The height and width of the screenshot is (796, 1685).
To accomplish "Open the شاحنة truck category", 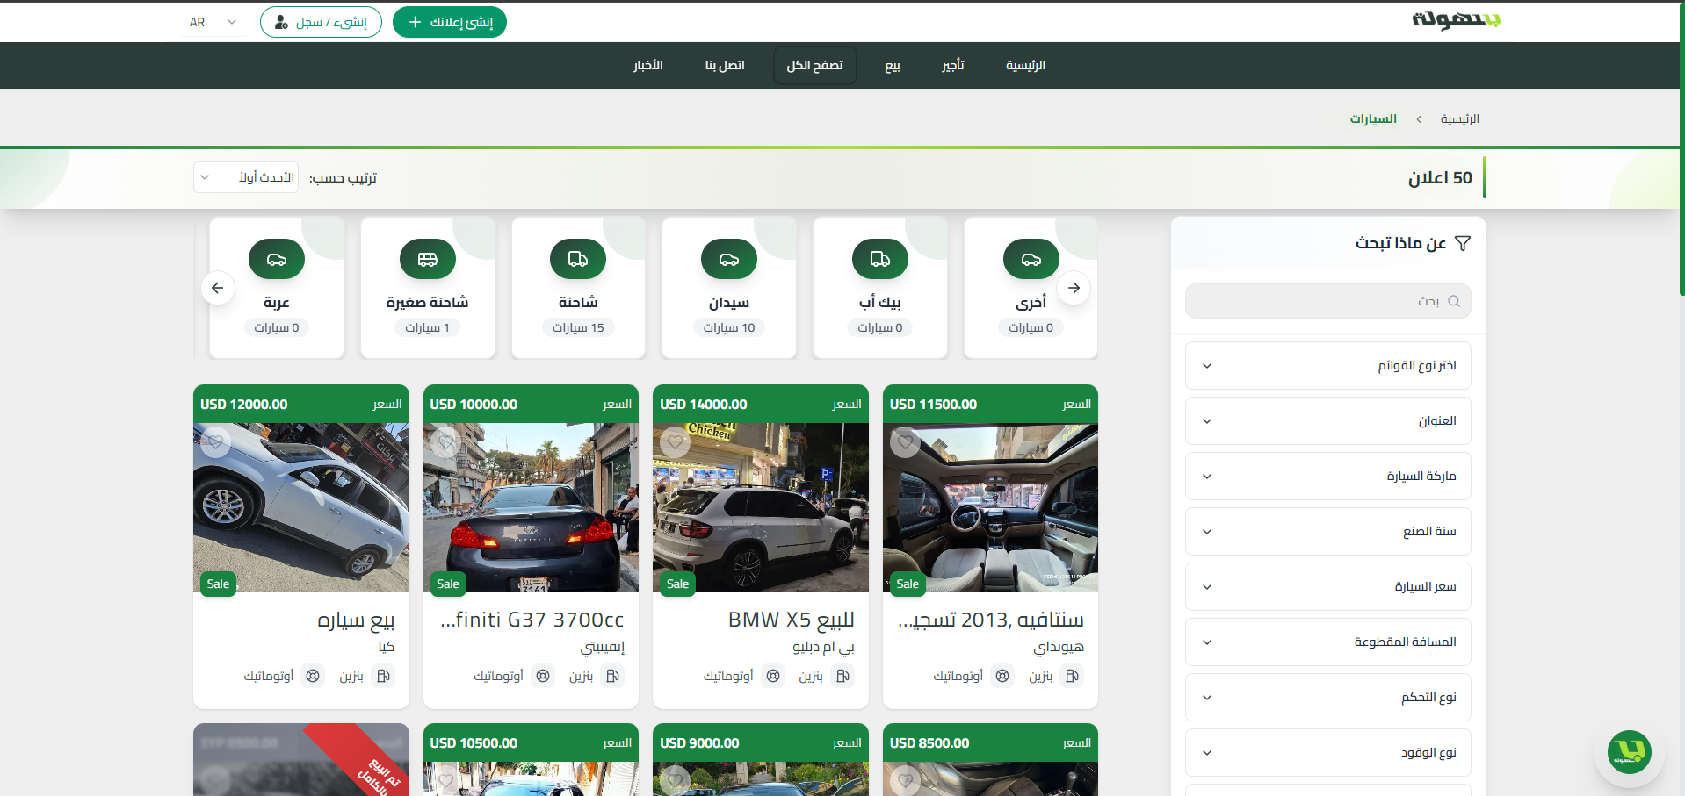I will [x=577, y=259].
